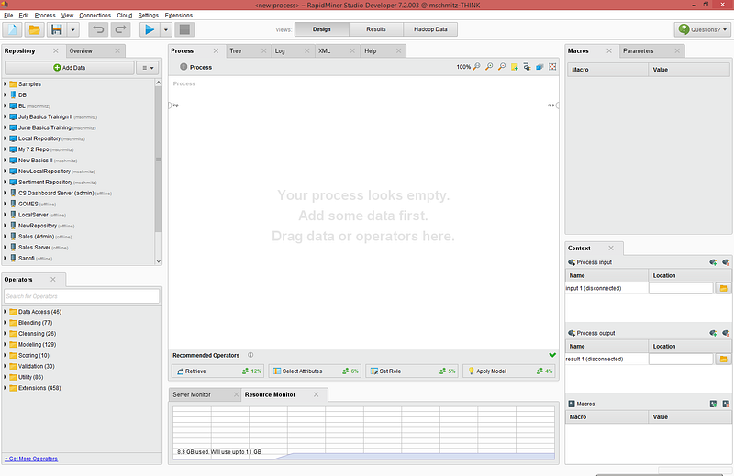Screen dimensions: 734x476
Task: Save the process with the floppy disk icon
Action: coord(57,29)
